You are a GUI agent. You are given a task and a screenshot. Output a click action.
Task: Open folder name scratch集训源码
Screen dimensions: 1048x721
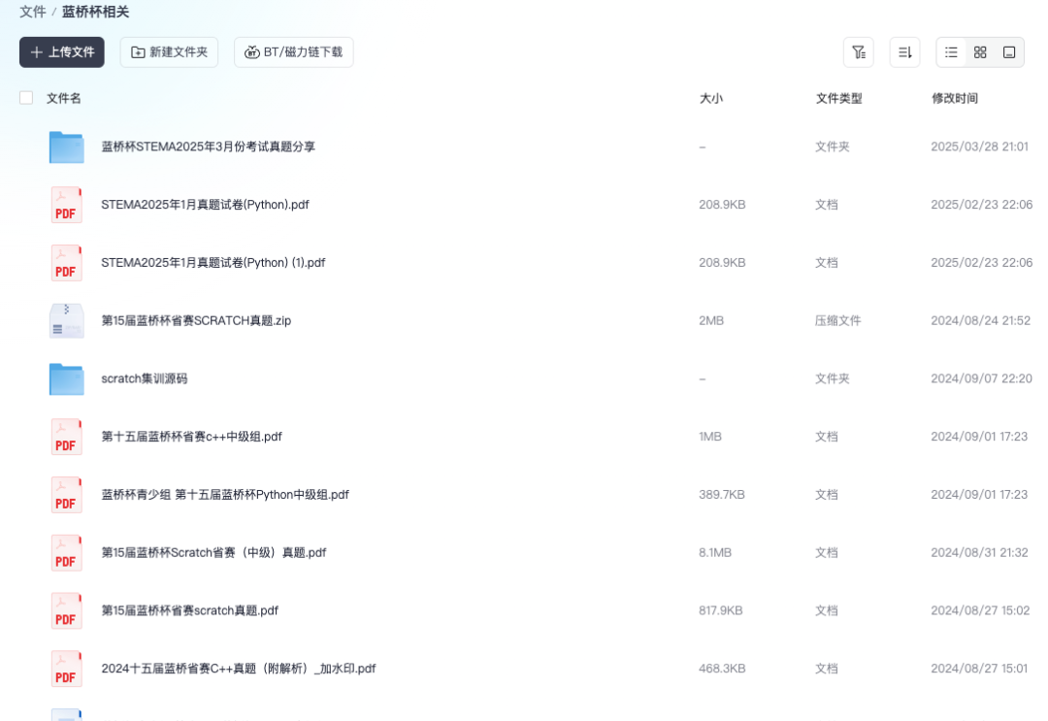point(144,378)
